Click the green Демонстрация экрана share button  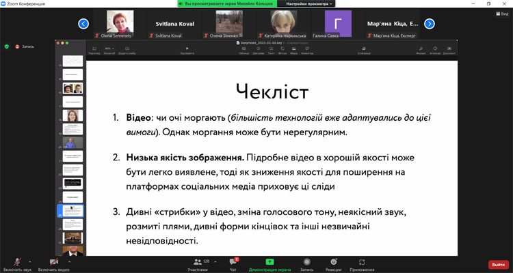click(269, 264)
